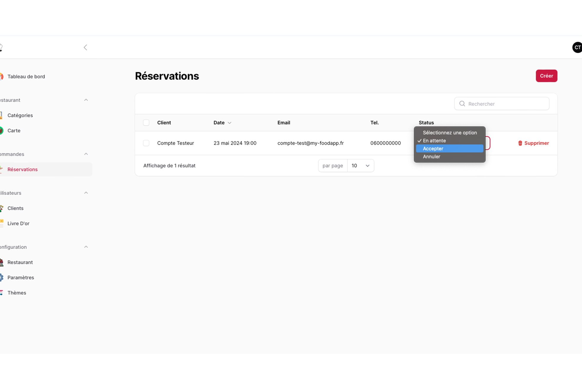The width and height of the screenshot is (582, 389).
Task: Collapse the Commandes sidebar group
Action: [x=86, y=154]
